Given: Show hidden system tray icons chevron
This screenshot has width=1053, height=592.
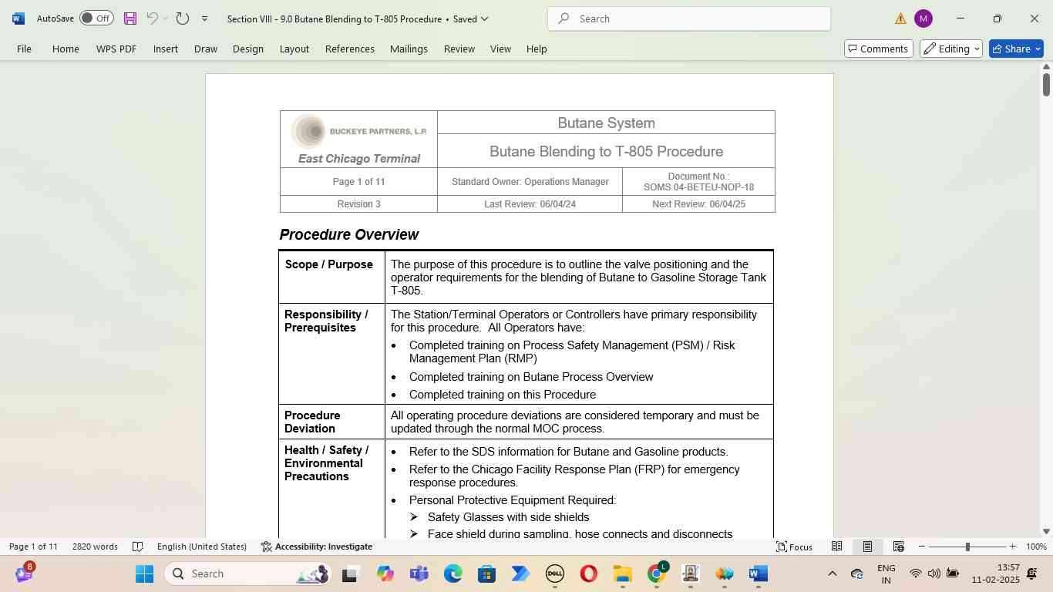Looking at the screenshot, I should pos(832,573).
